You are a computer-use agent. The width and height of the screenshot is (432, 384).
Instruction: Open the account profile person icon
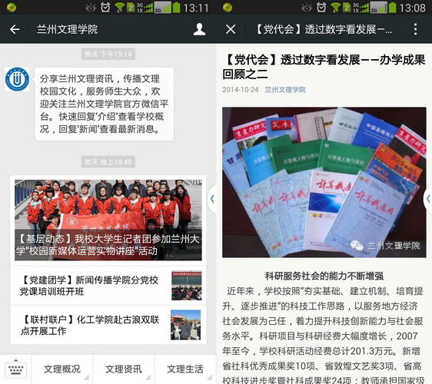(x=199, y=29)
